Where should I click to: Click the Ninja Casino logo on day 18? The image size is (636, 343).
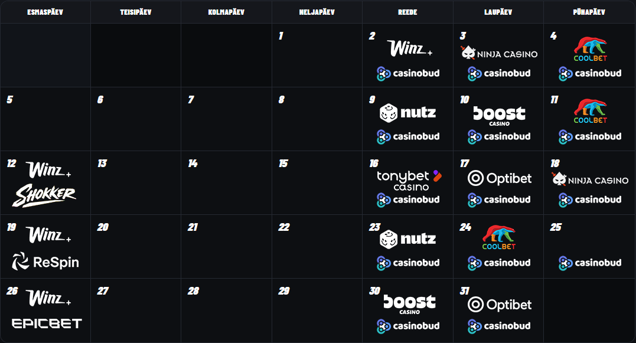tap(590, 179)
